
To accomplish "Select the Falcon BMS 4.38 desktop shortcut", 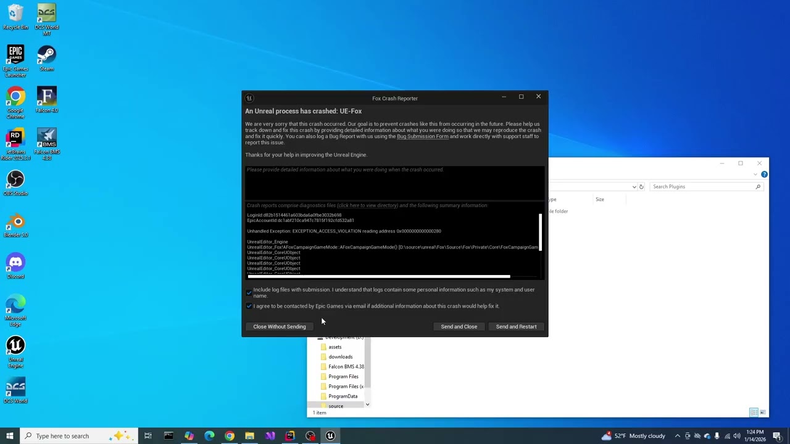I will (46, 145).
